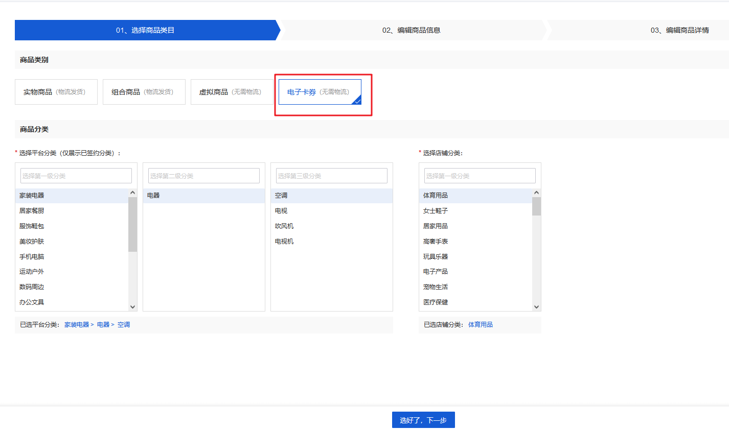Click the 选择第二级分类 search field
Image resolution: width=729 pixels, height=429 pixels.
click(x=204, y=176)
